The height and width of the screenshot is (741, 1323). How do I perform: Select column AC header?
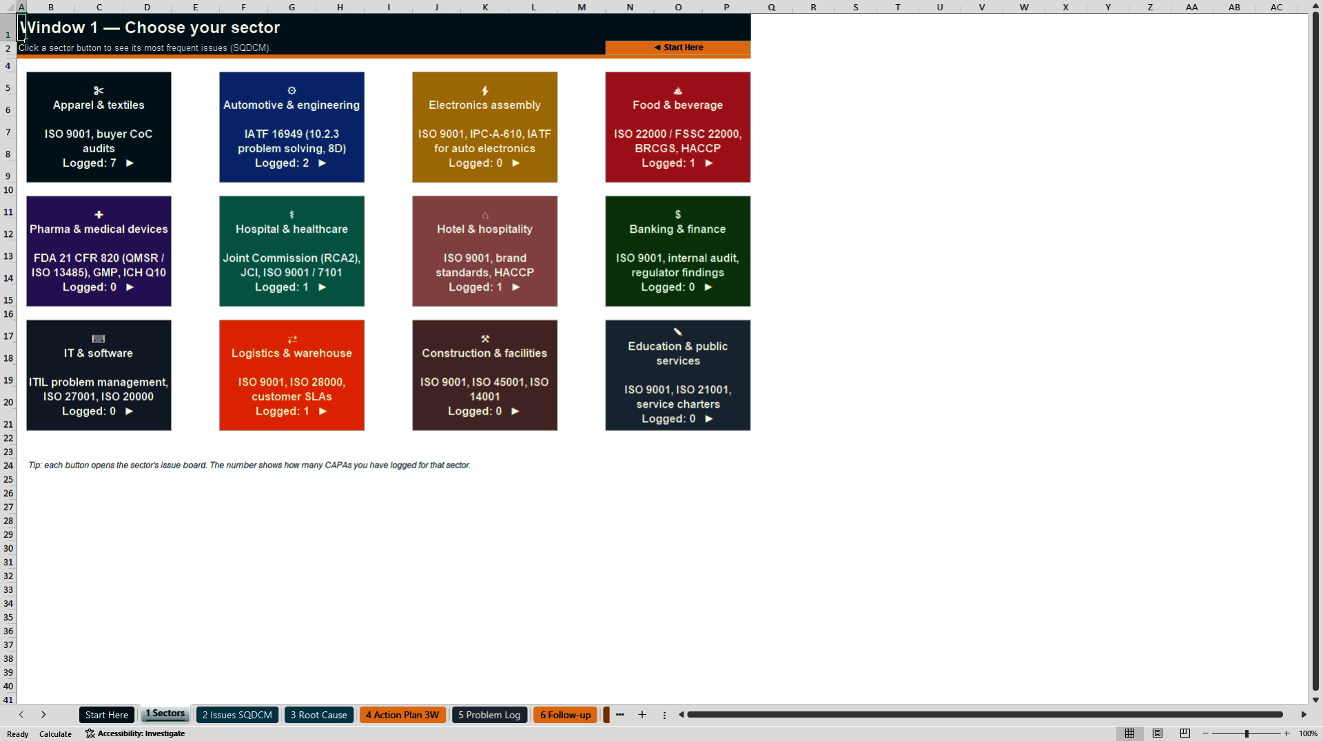click(1276, 7)
